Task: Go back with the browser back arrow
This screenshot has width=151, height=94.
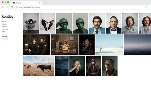Action: pyautogui.click(x=3, y=7)
